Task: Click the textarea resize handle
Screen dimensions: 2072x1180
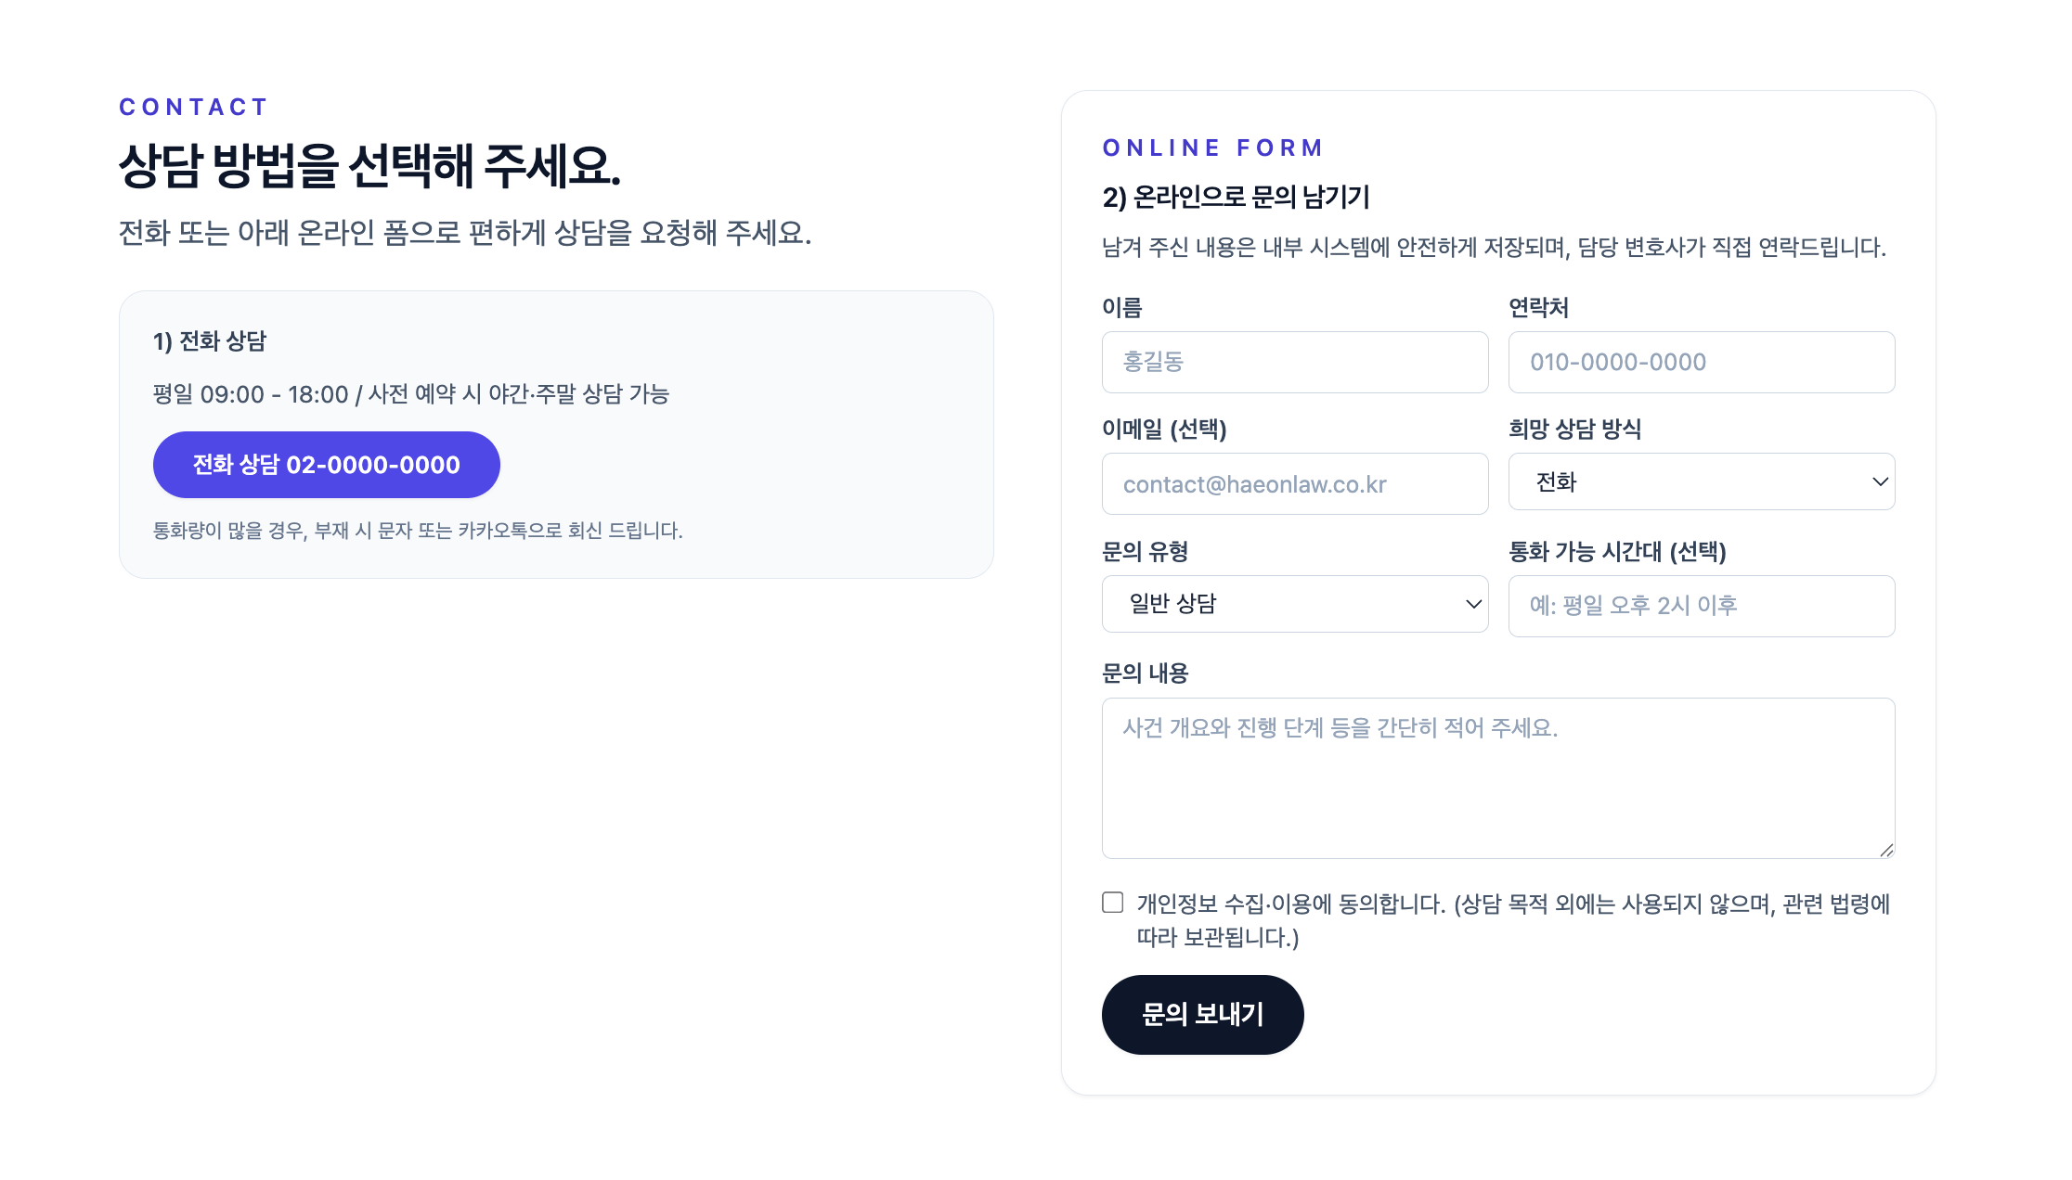Action: click(x=1886, y=847)
